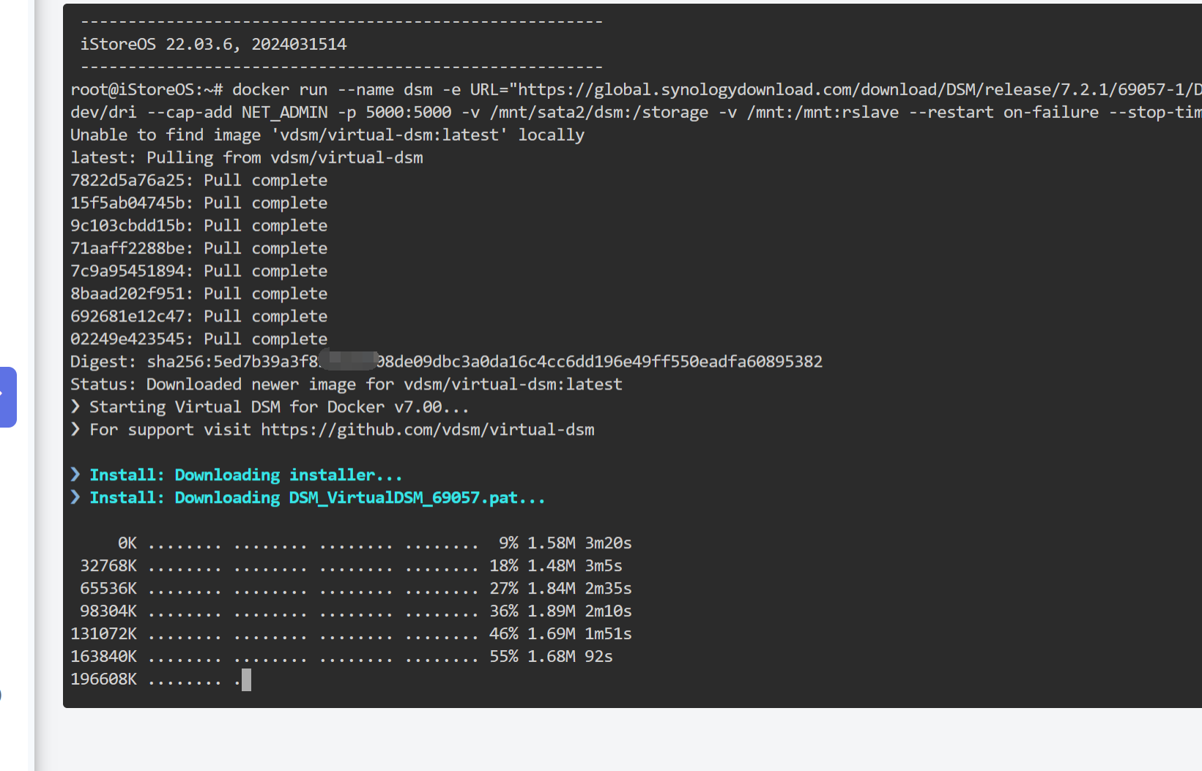Screen dimensions: 1202x771
Task: Click the '163840K' progress row showing 55%
Action: pyautogui.click(x=341, y=658)
